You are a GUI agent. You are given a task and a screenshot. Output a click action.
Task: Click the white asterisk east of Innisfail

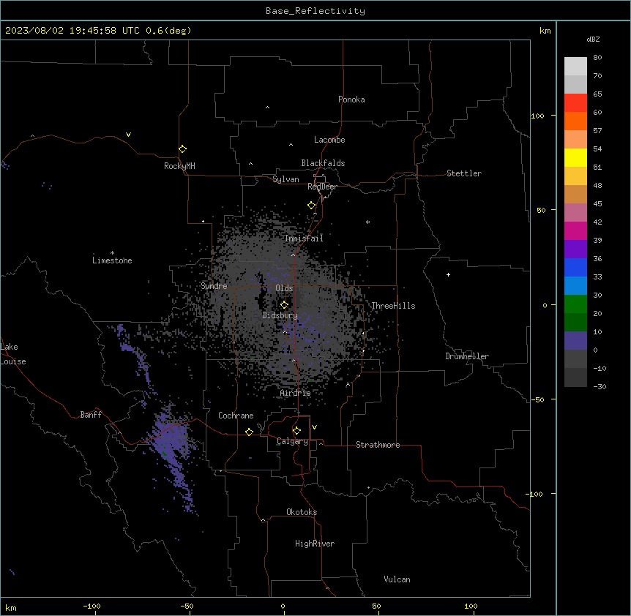[367, 222]
